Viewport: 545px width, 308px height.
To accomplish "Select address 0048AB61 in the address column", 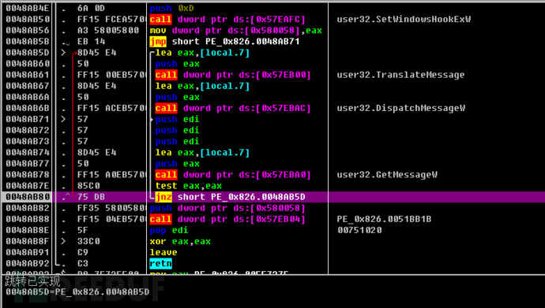I will point(28,75).
